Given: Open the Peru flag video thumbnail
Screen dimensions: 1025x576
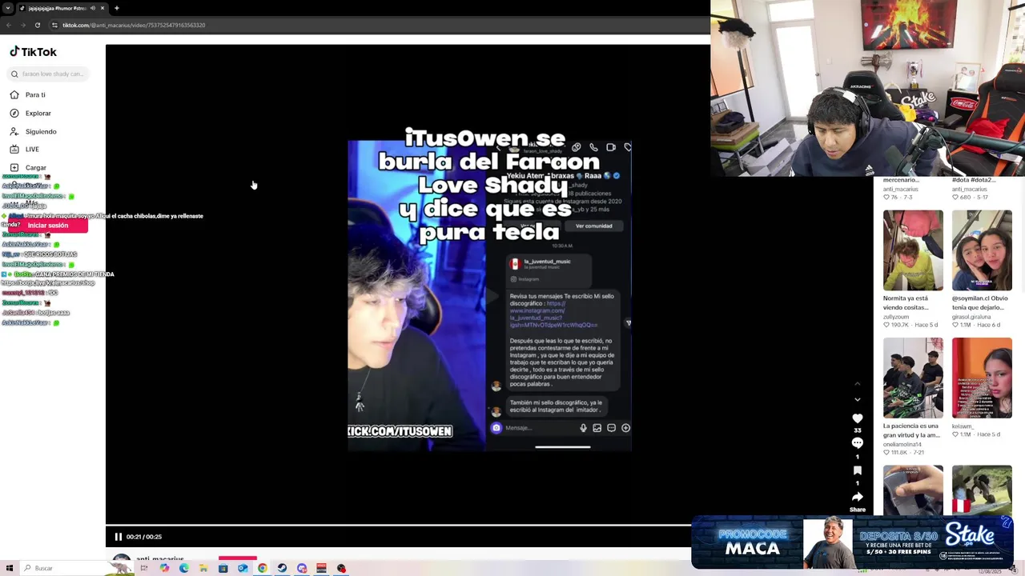Looking at the screenshot, I should pos(982,490).
